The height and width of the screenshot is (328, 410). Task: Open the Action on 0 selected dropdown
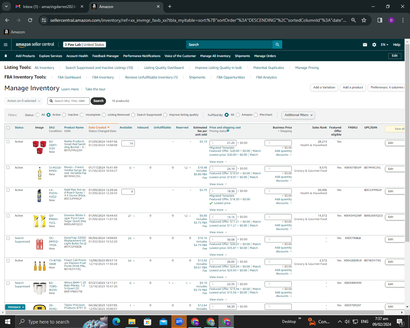[x=24, y=101]
